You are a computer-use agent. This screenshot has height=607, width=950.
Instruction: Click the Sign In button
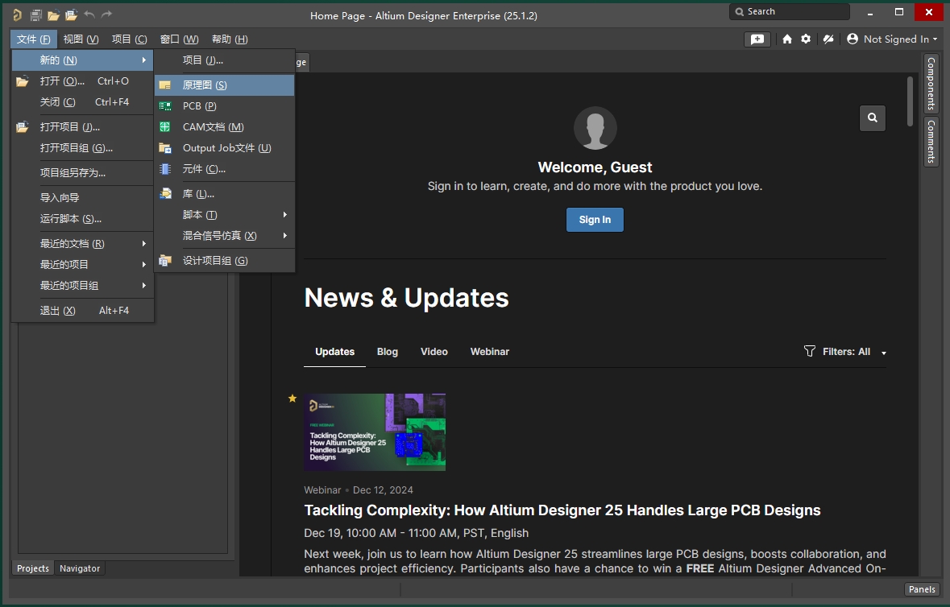(595, 220)
